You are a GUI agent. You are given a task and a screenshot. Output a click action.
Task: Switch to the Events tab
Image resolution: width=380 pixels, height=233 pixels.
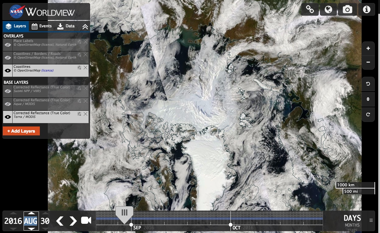42,26
